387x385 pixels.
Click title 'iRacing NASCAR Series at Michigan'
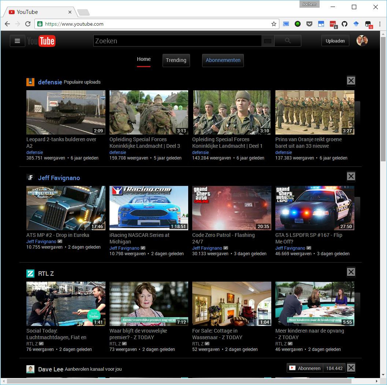[139, 238]
